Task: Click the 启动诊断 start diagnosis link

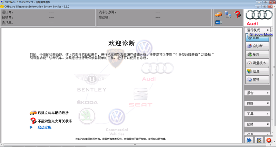Action: [45, 127]
